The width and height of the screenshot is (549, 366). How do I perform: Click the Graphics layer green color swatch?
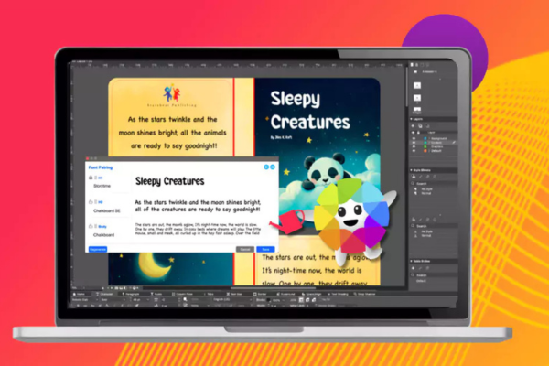point(425,146)
